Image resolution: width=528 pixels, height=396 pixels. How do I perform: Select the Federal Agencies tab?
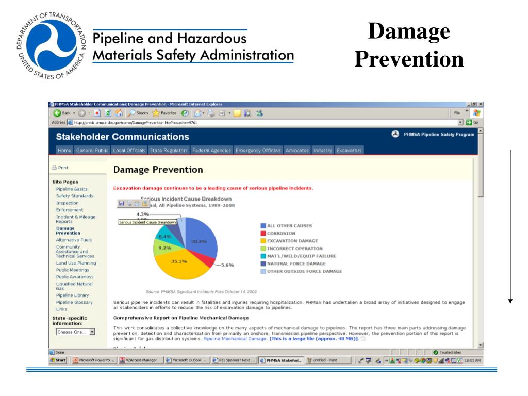pyautogui.click(x=211, y=150)
